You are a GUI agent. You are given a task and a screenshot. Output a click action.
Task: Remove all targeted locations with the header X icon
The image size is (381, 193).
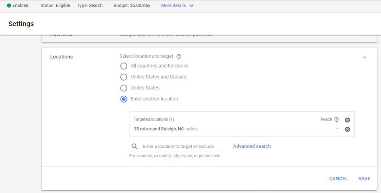click(347, 120)
